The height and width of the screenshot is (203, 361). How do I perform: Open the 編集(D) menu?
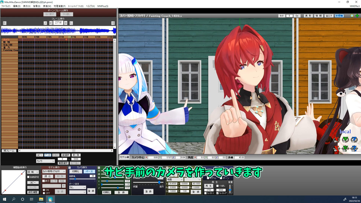click(x=17, y=6)
